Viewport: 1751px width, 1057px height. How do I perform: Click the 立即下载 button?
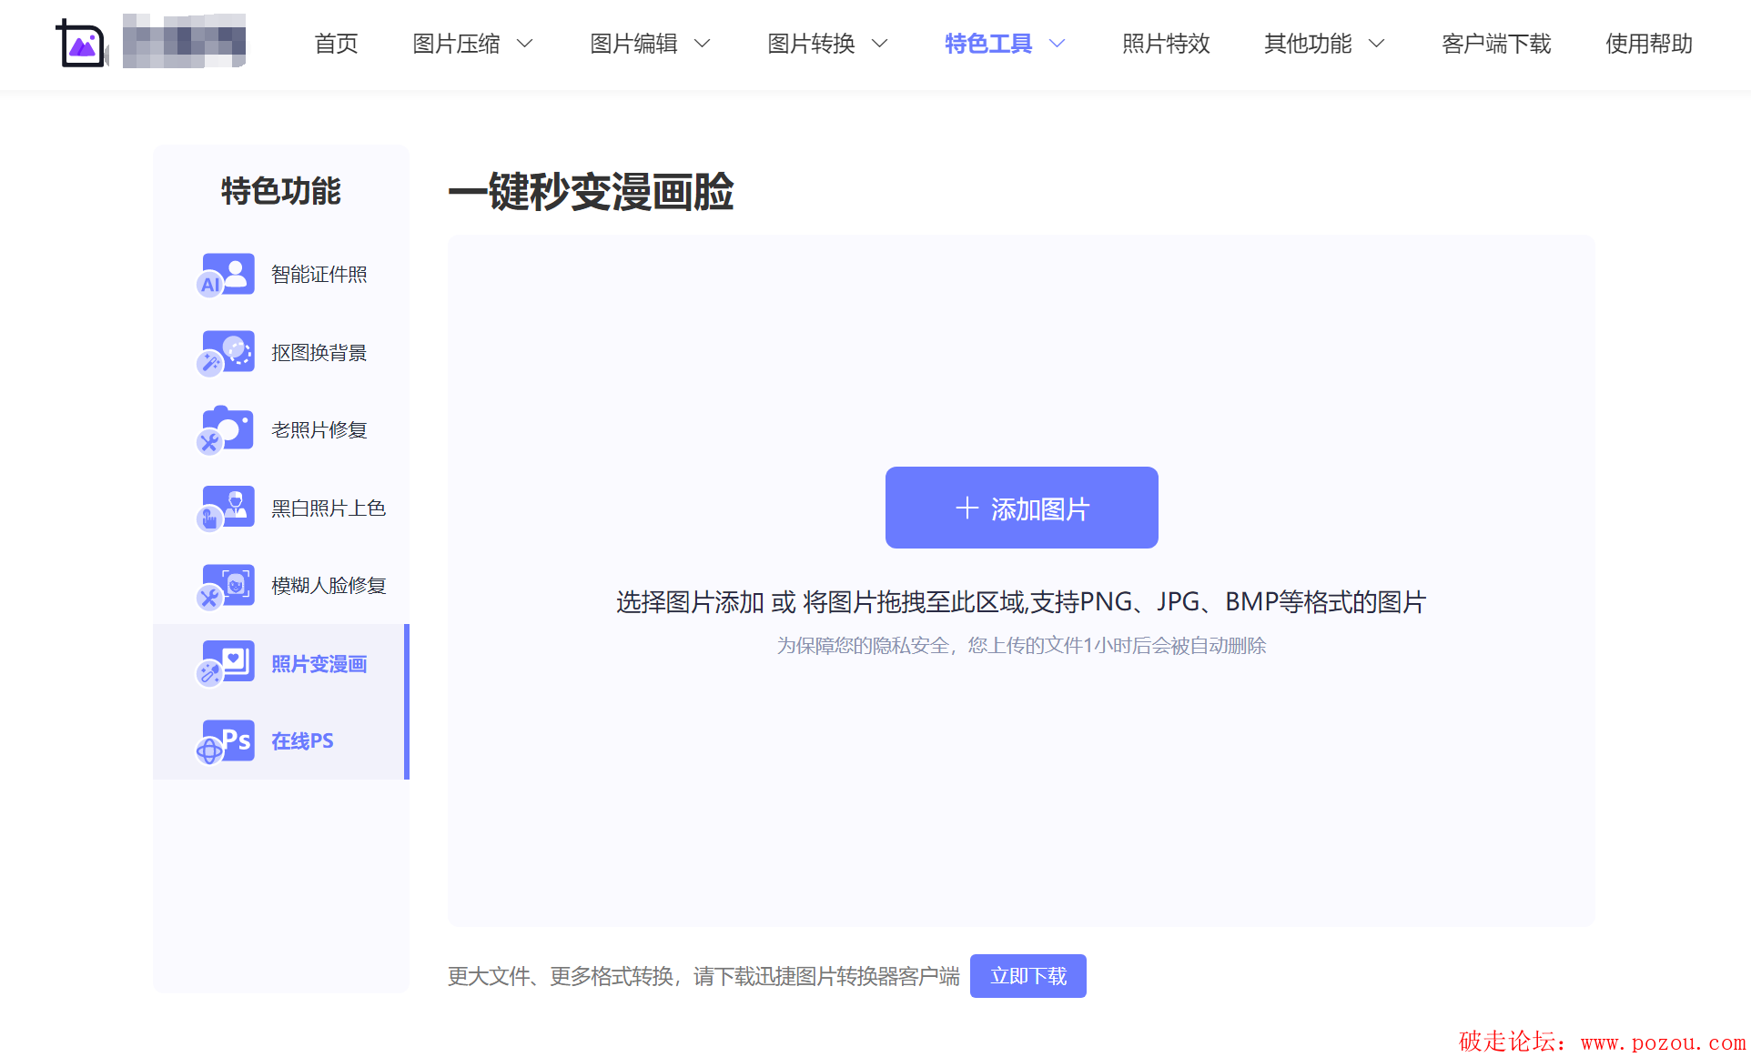click(x=1027, y=976)
